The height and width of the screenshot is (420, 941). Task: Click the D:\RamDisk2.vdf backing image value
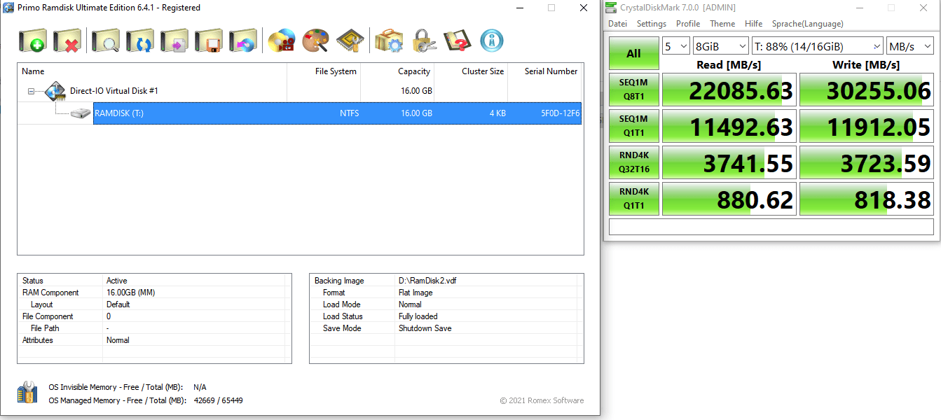427,281
